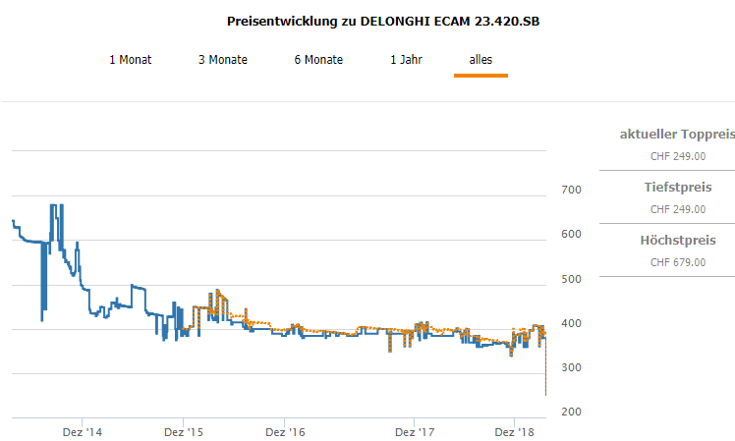Click the Tiefstpreis heading

679,187
